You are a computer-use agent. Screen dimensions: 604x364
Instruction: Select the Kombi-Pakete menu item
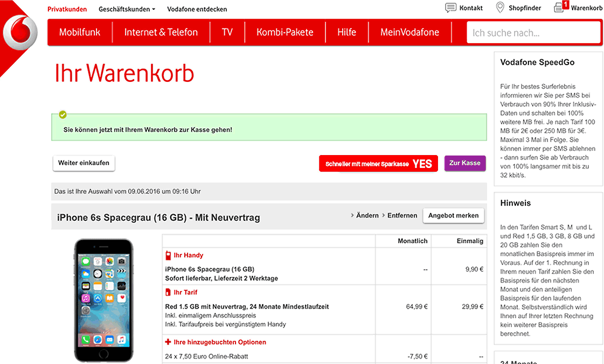click(285, 32)
